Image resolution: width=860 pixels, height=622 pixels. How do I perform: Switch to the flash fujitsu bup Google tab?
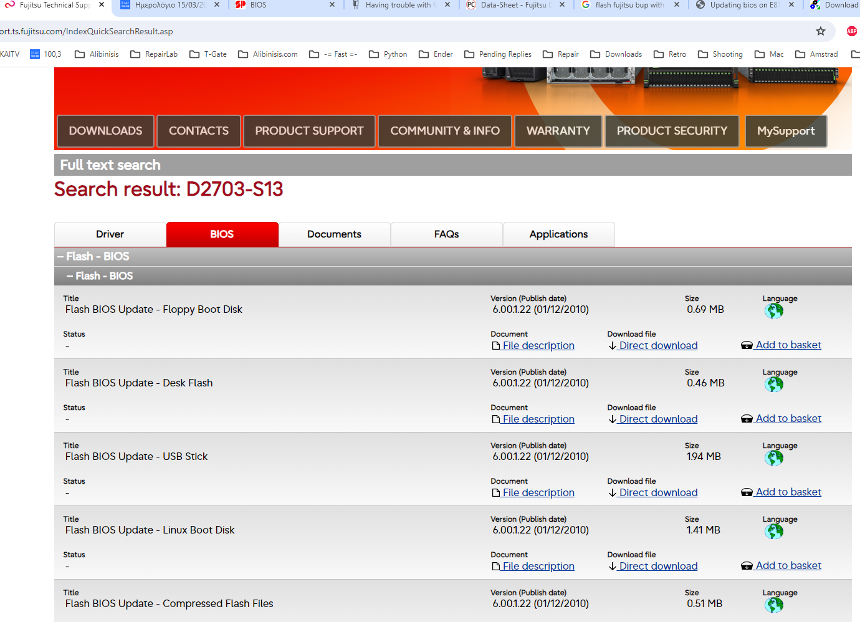(x=629, y=5)
